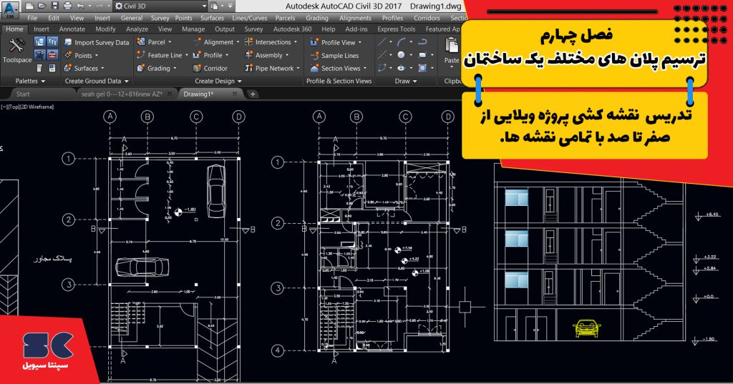733x384 pixels.
Task: Click the Open file icon
Action: coord(42,6)
